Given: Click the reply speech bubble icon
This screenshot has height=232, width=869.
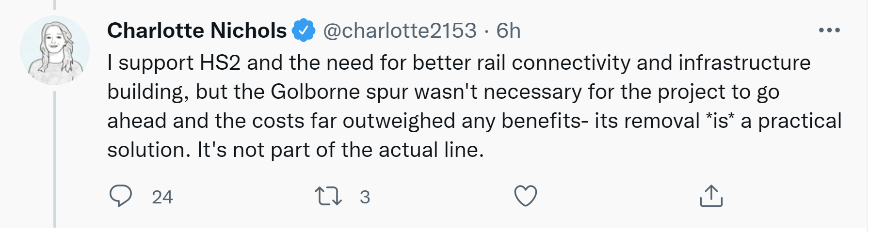Looking at the screenshot, I should [120, 196].
